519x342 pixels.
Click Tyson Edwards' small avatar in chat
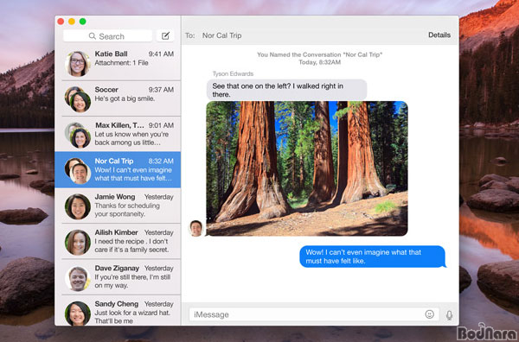click(x=195, y=228)
